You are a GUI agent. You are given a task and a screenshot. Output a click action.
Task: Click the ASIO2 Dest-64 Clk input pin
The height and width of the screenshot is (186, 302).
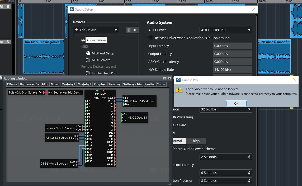(x=122, y=114)
